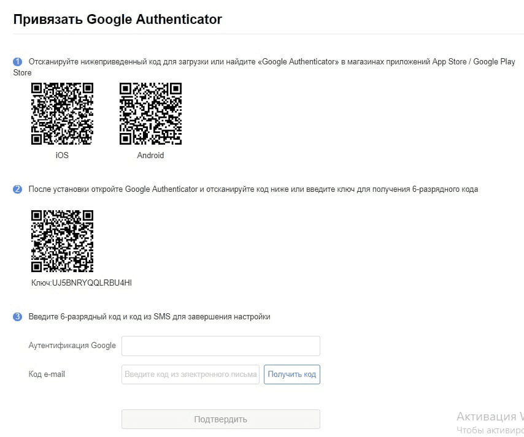The width and height of the screenshot is (524, 437).
Task: Click the Подтвердить button
Action: tap(220, 419)
